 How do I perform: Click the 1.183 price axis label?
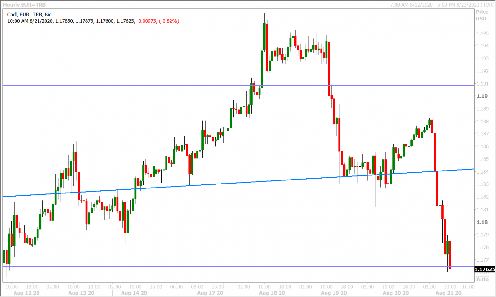point(483,184)
